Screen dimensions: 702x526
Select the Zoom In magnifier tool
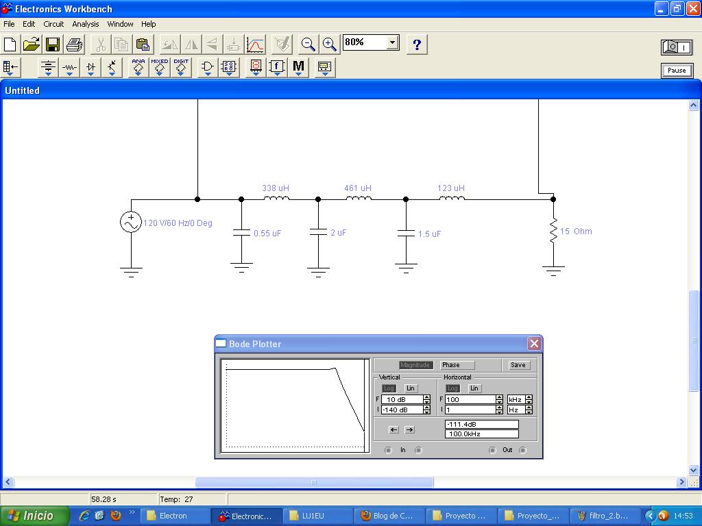coord(329,44)
